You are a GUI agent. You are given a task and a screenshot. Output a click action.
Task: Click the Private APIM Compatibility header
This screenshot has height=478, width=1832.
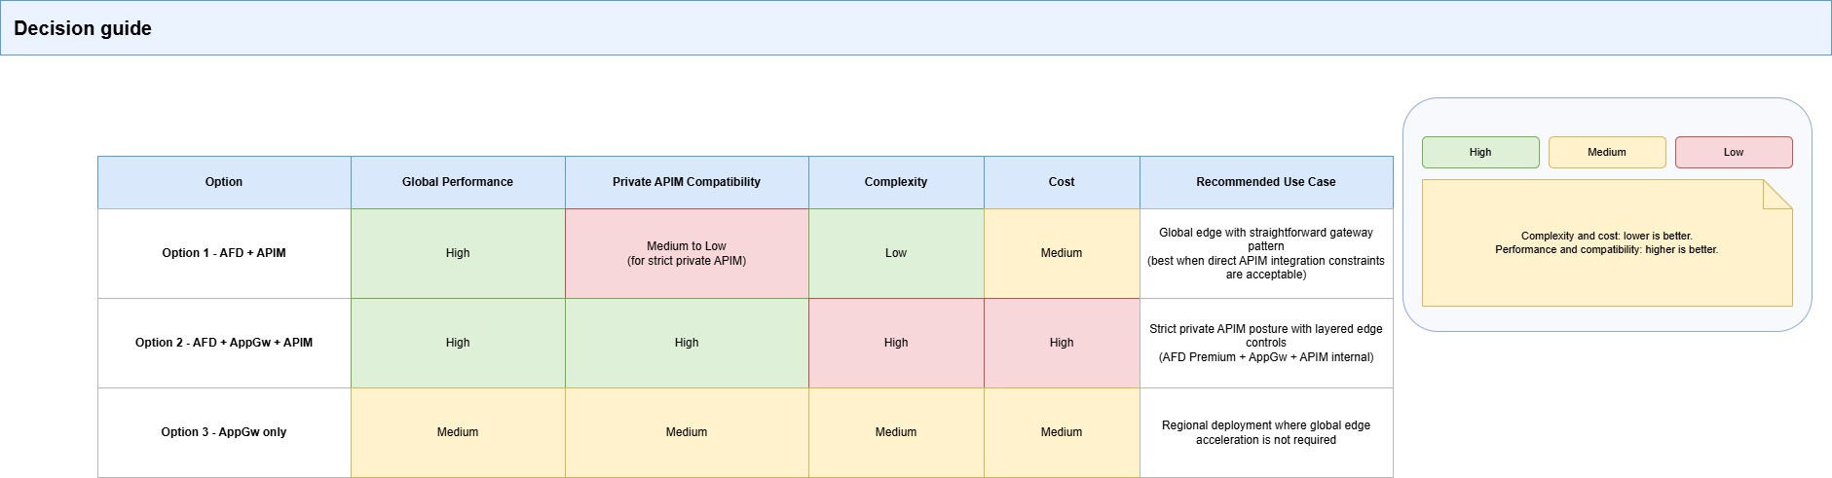(x=687, y=182)
